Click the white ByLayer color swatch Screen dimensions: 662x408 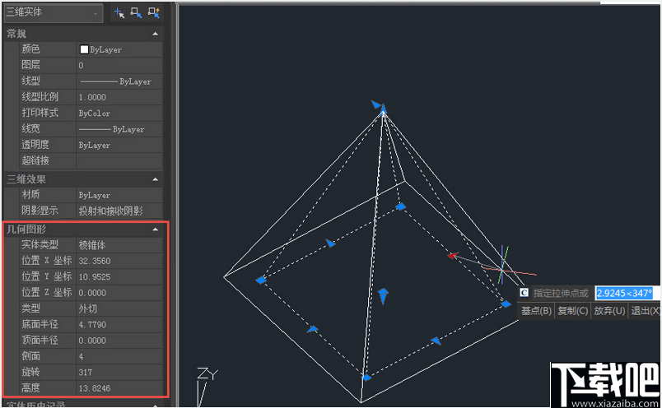84,49
